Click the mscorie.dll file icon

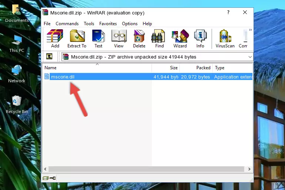(x=47, y=76)
